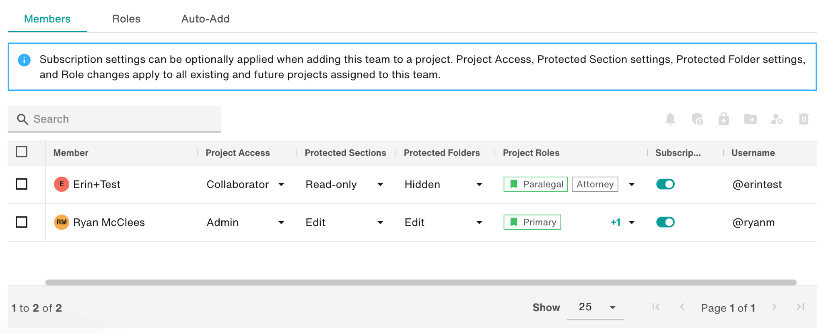The width and height of the screenshot is (824, 334).
Task: Go to first page icon
Action: [656, 307]
